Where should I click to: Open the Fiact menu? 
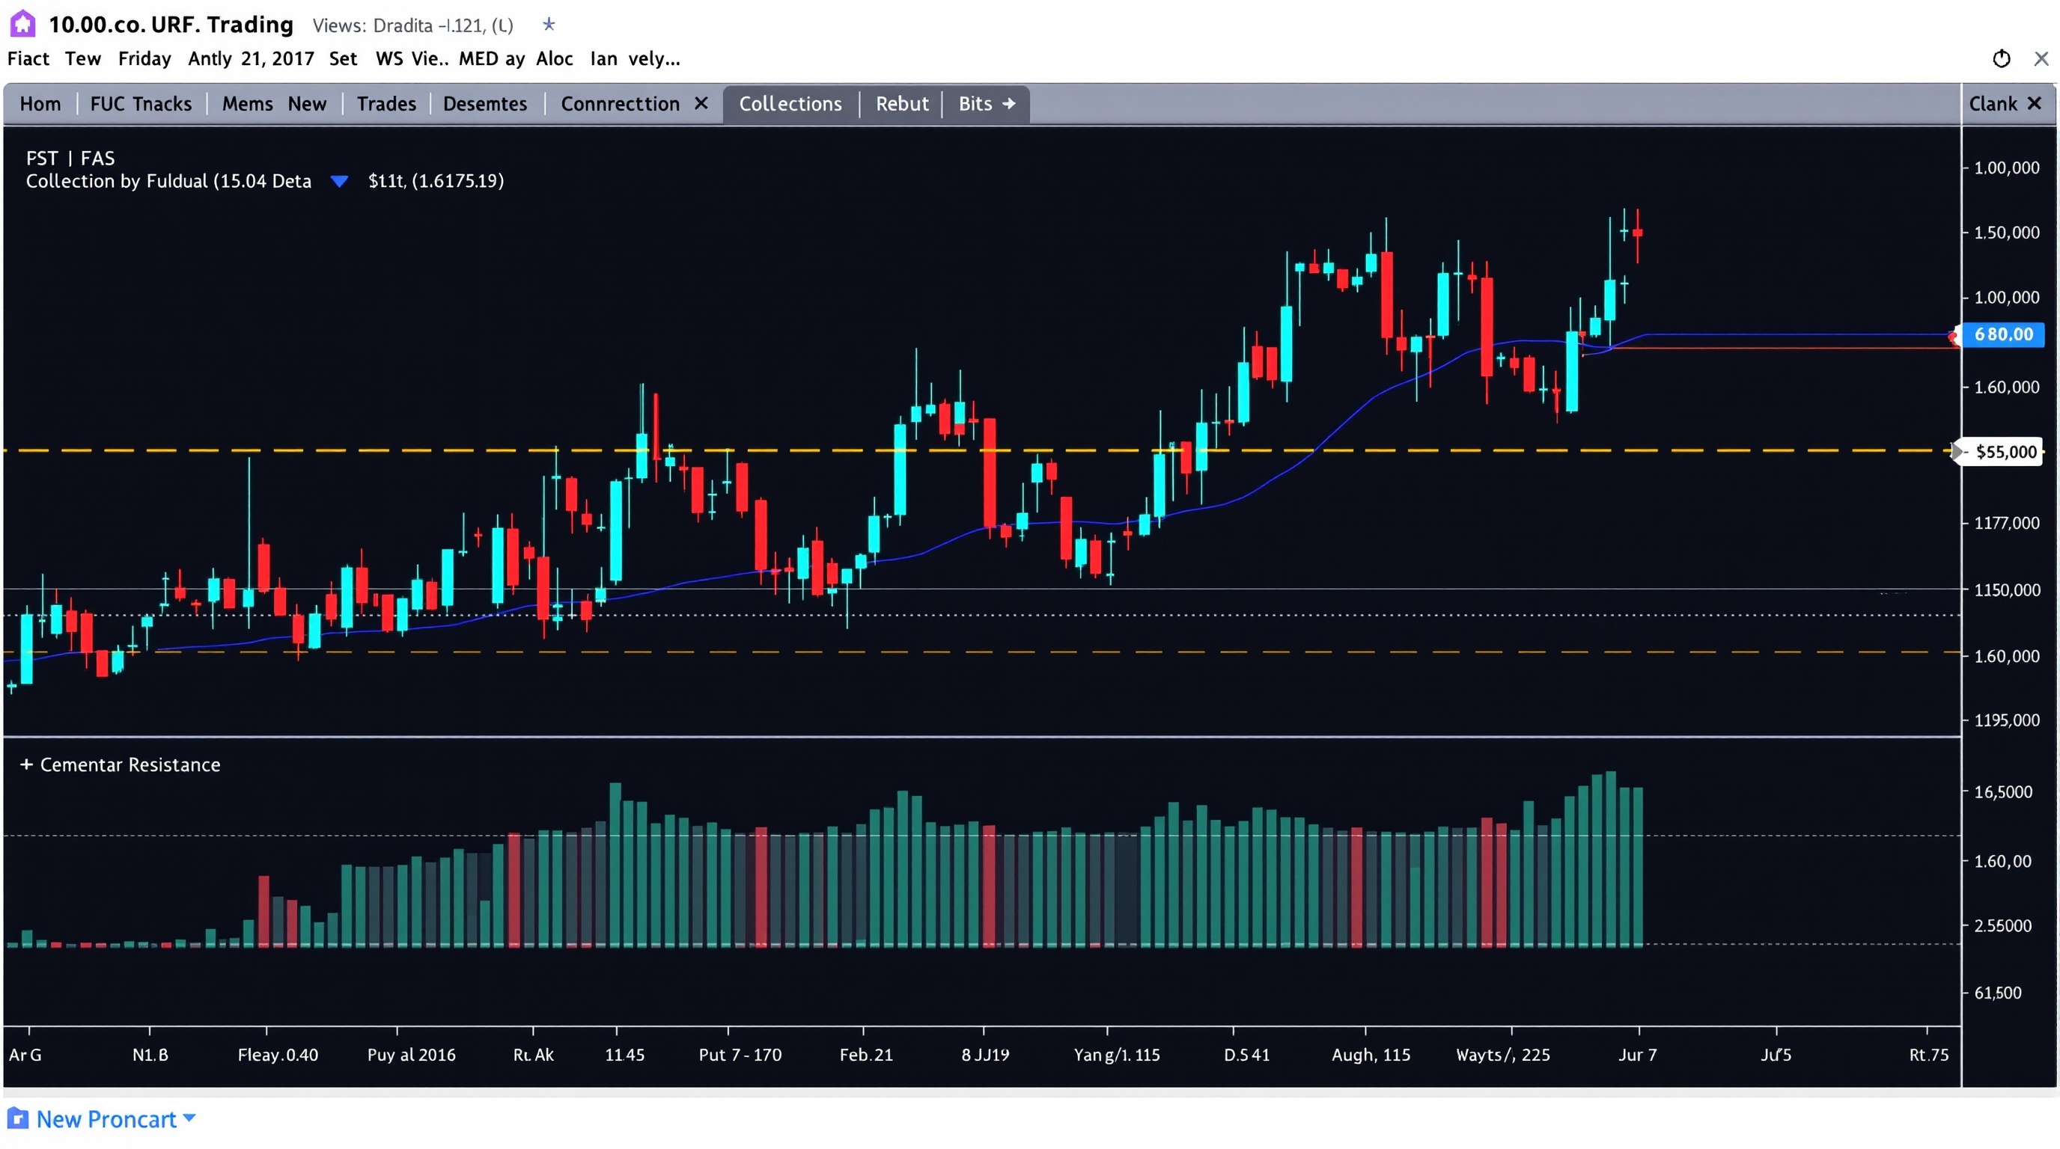tap(28, 58)
